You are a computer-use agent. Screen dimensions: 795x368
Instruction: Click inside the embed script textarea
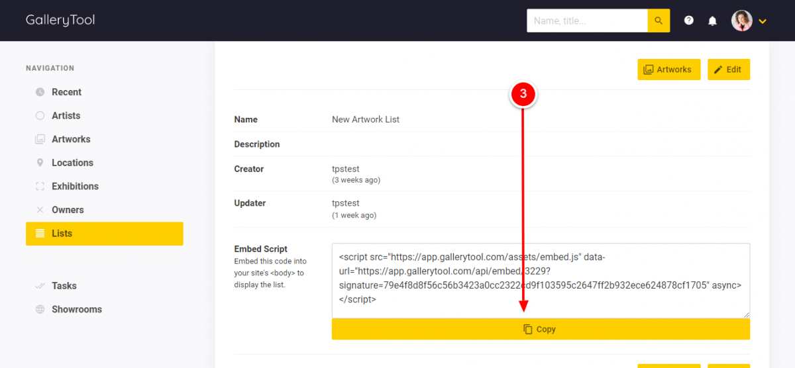541,281
